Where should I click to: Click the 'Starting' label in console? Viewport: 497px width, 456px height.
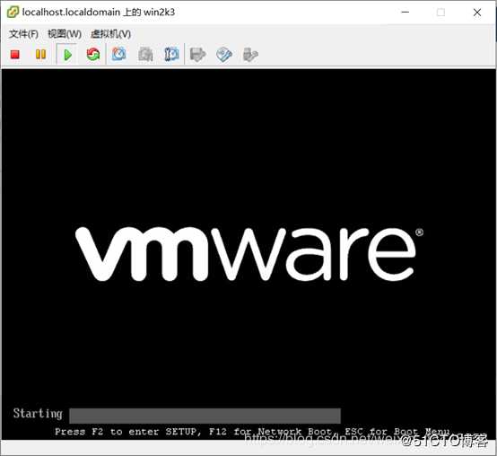point(38,414)
